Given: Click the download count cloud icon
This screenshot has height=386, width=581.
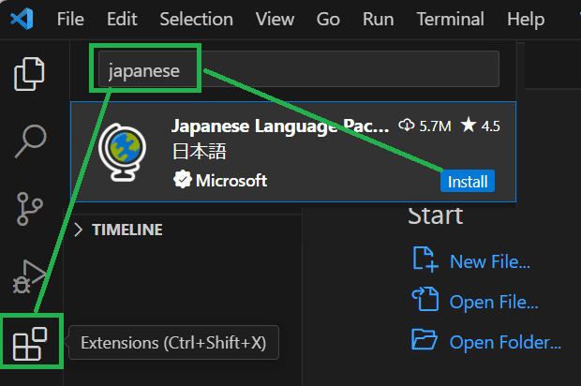Looking at the screenshot, I should 407,126.
